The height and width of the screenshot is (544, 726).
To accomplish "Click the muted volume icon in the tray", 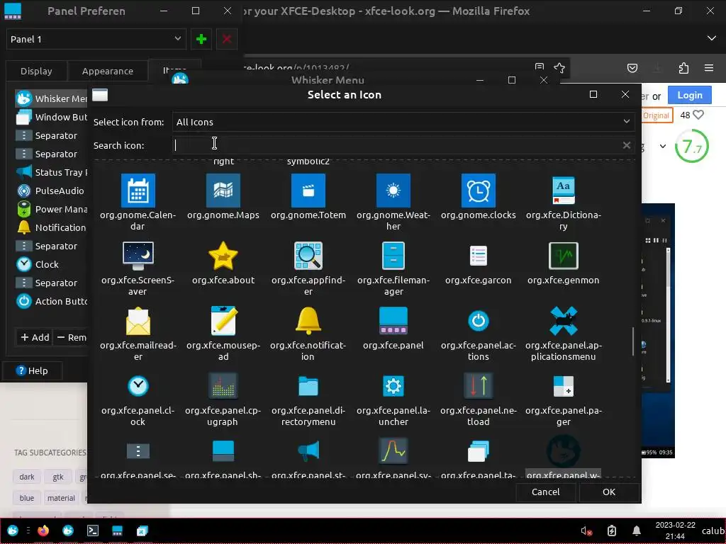I will pyautogui.click(x=586, y=531).
